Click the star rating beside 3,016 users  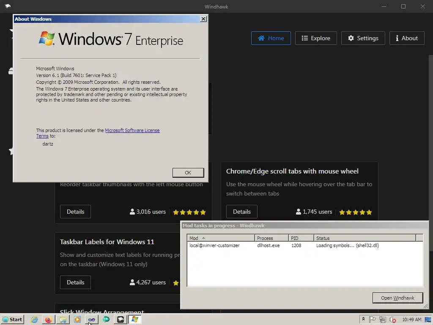pos(189,212)
